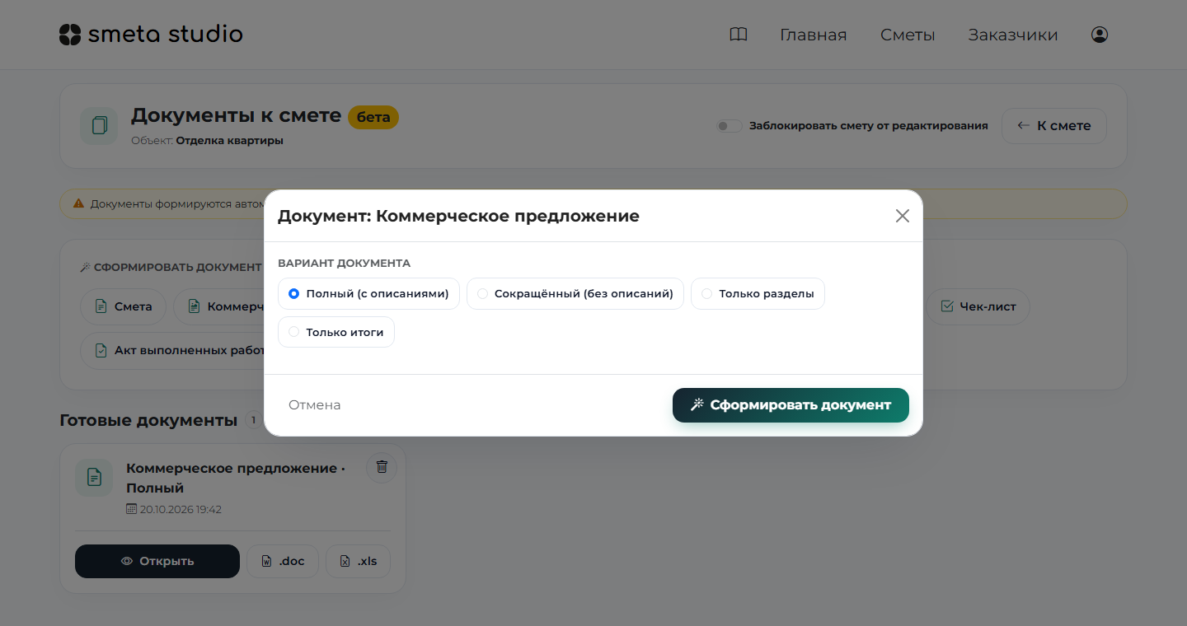1187x626 pixels.
Task: Open the Сметы menu item
Action: (x=908, y=35)
